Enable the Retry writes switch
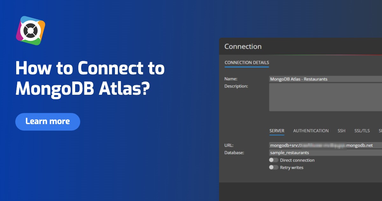 273,167
